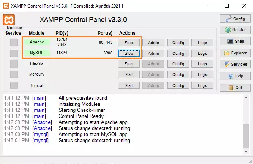Select the Apache module label

(36, 42)
